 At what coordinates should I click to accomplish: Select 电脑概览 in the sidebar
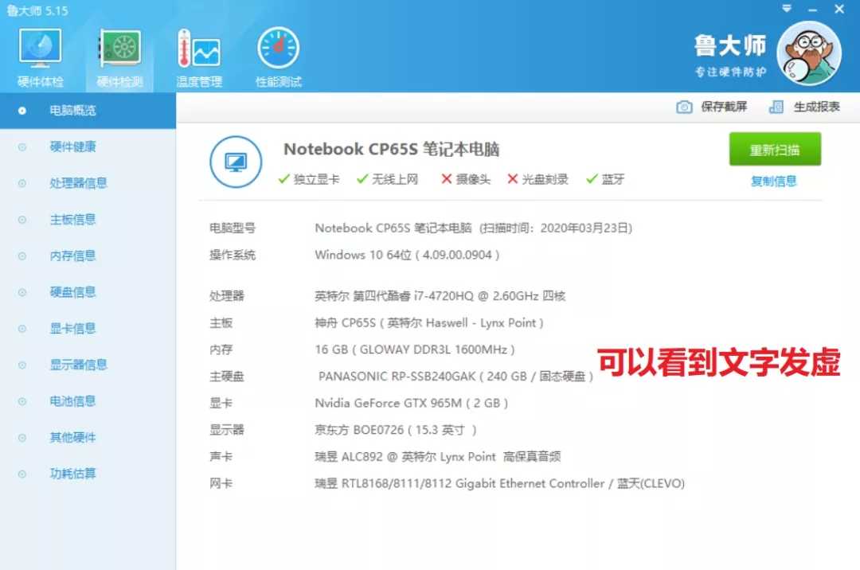[72, 111]
